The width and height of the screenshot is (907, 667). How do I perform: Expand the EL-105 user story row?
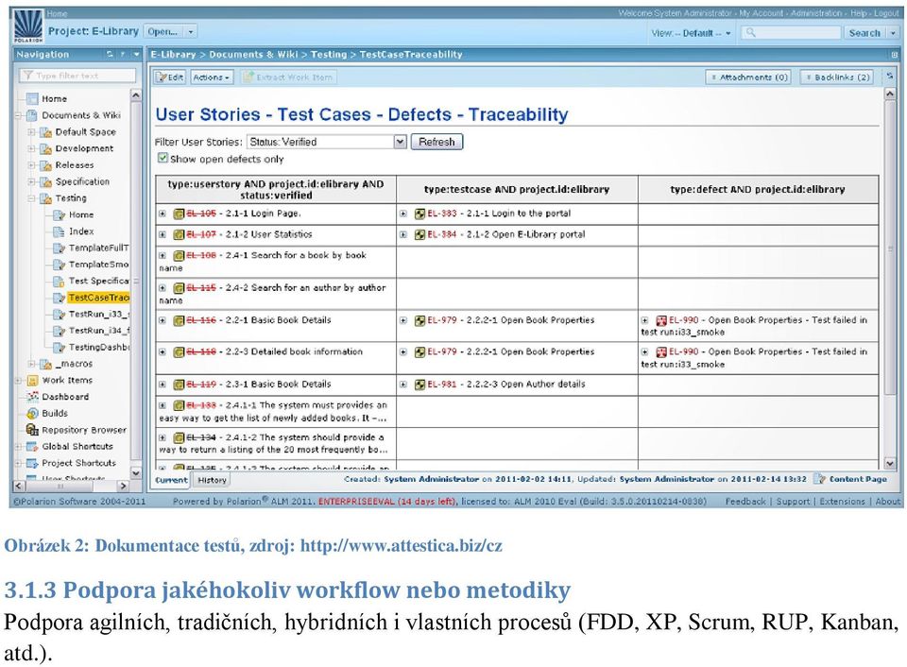tap(163, 214)
